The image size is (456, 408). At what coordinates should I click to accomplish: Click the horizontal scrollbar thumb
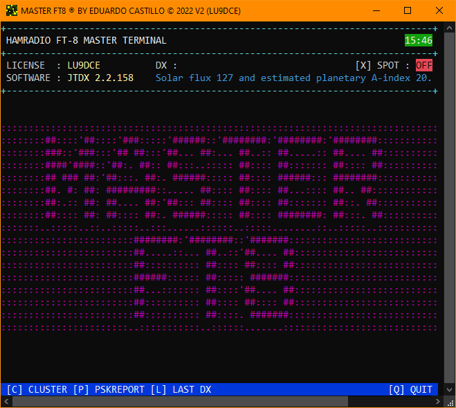(180, 401)
